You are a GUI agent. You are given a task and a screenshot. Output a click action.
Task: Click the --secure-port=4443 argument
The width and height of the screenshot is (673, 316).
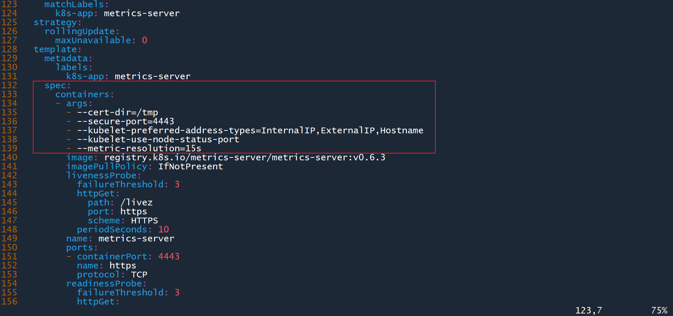pos(125,121)
